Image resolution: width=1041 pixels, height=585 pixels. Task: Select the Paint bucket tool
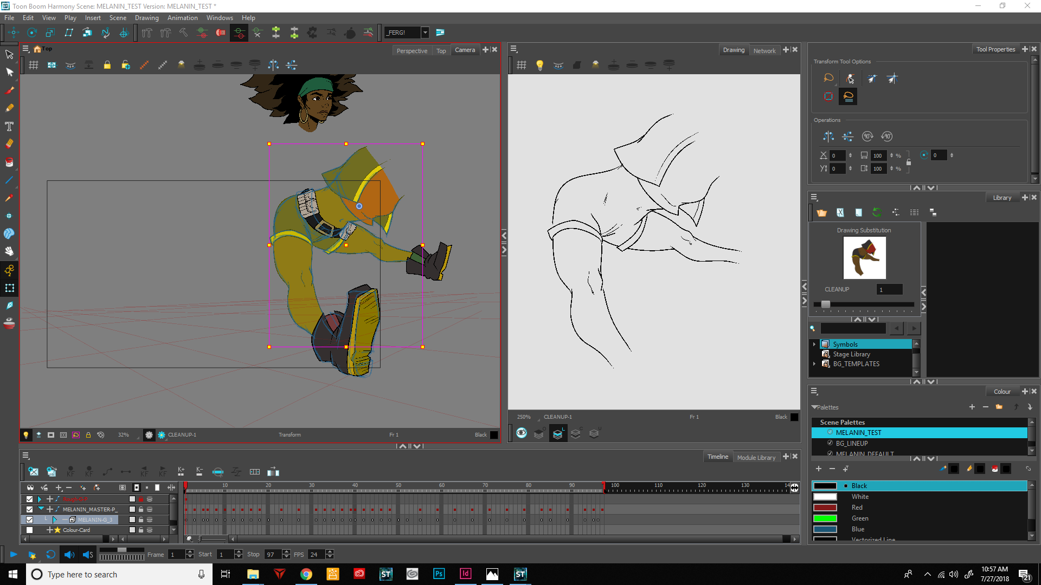[9, 162]
